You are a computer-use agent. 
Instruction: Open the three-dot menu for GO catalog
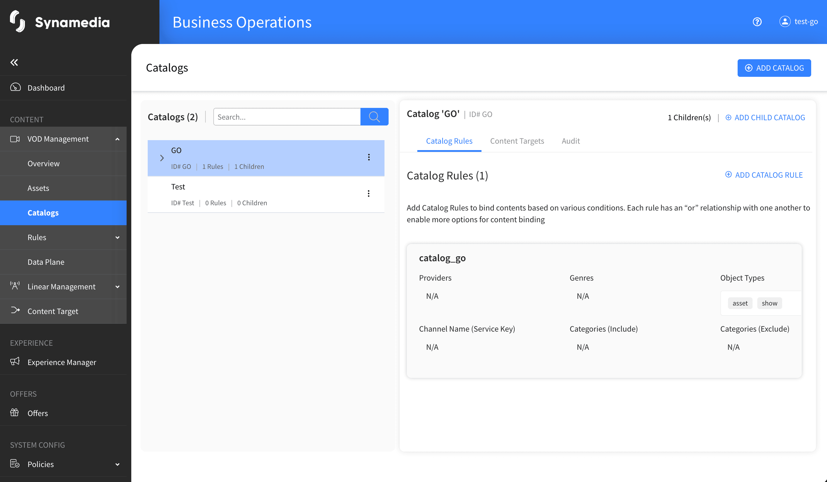pos(369,157)
